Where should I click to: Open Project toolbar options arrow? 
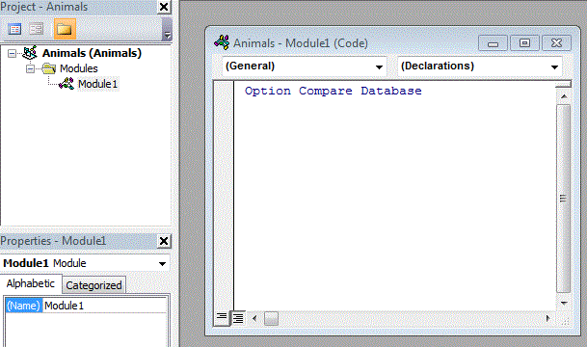click(168, 29)
